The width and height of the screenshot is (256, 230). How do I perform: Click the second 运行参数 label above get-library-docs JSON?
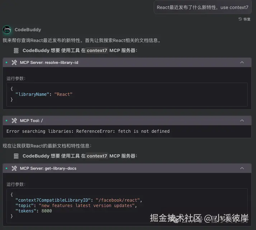pos(16,184)
